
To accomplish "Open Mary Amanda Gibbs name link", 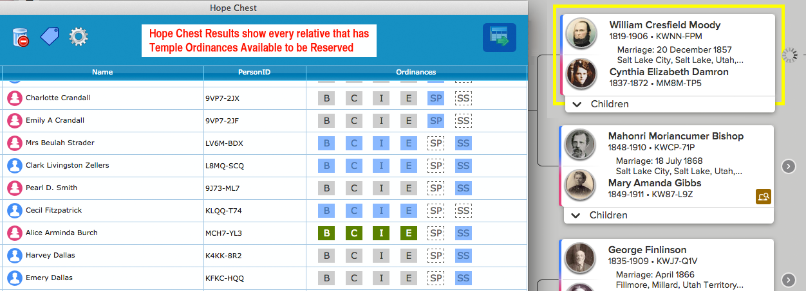I will click(x=655, y=183).
